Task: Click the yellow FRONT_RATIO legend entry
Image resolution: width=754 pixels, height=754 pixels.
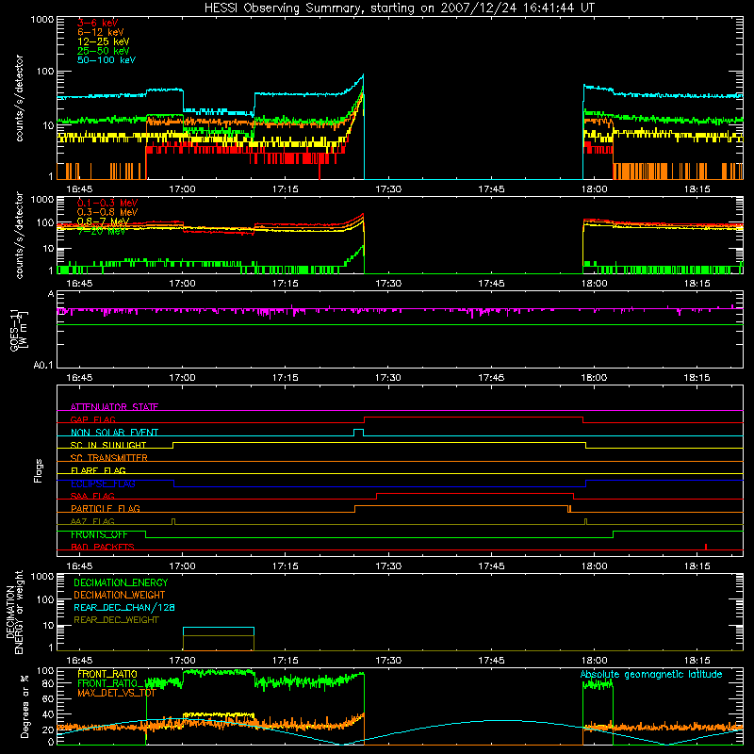Action: coord(107,674)
